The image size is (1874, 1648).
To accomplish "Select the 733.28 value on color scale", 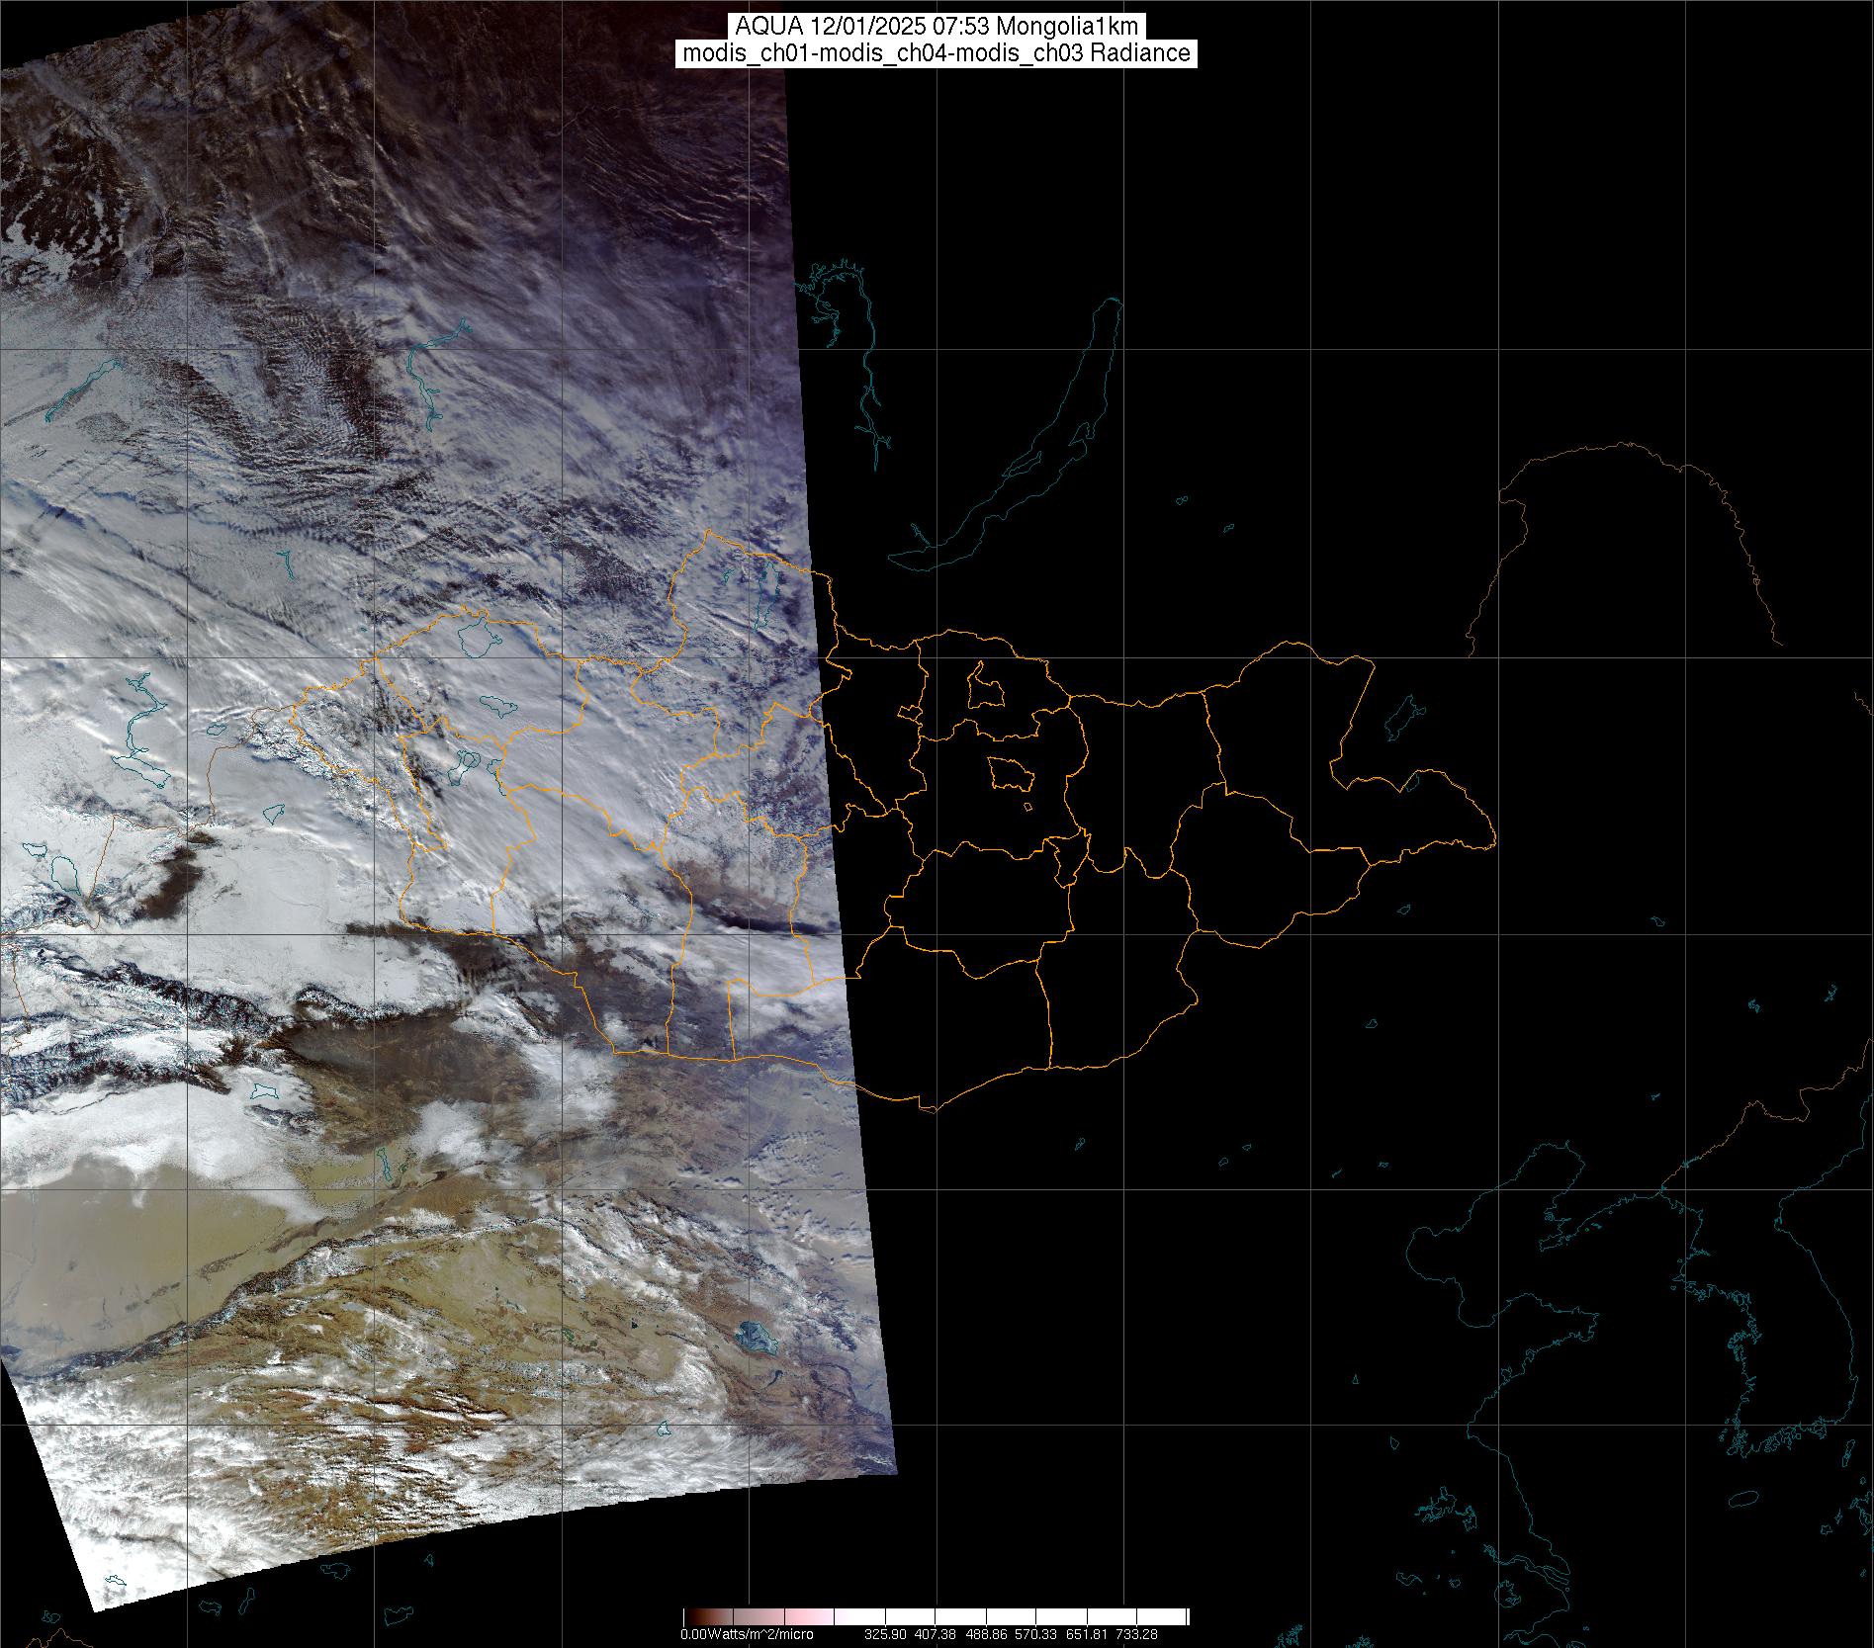I will 1134,1634.
